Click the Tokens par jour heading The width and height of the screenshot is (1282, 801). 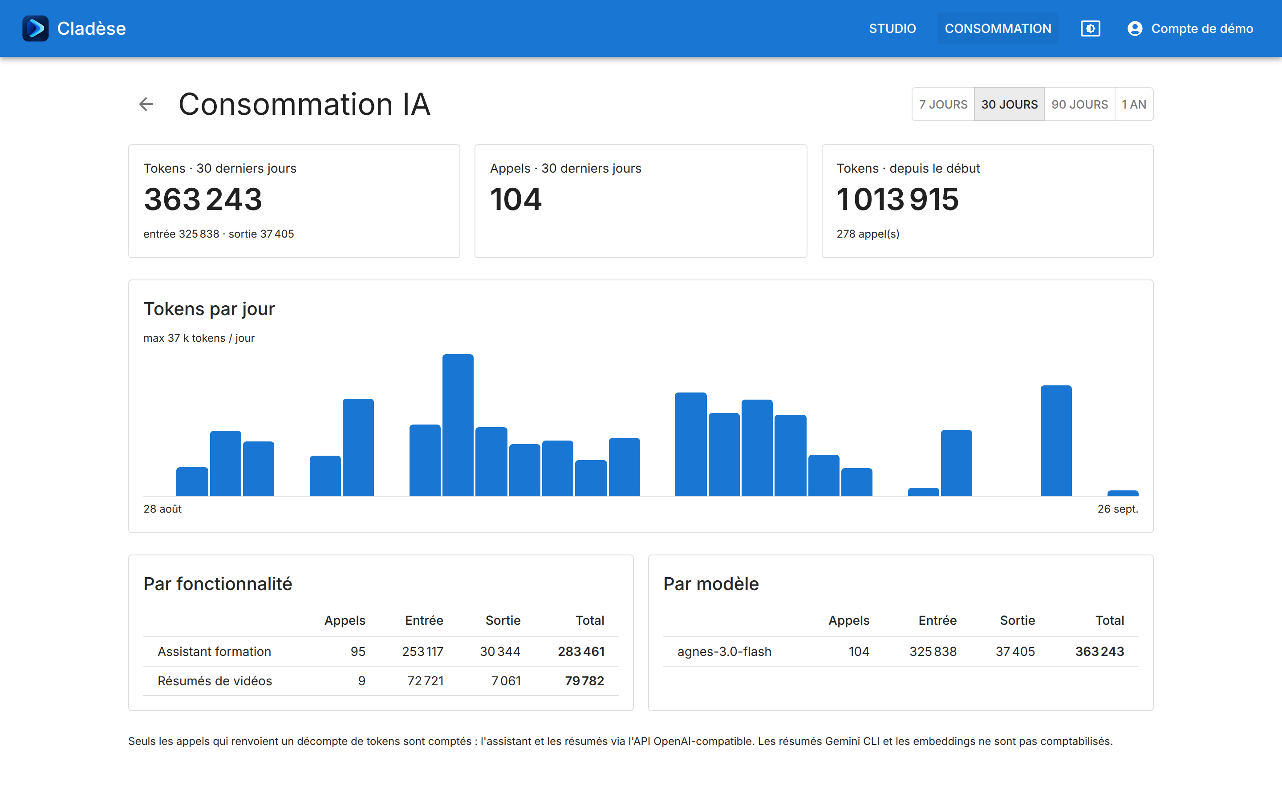[209, 309]
